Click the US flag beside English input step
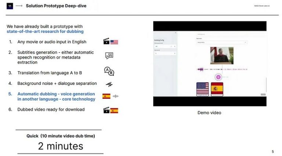The height and width of the screenshot is (156, 282). click(x=114, y=42)
